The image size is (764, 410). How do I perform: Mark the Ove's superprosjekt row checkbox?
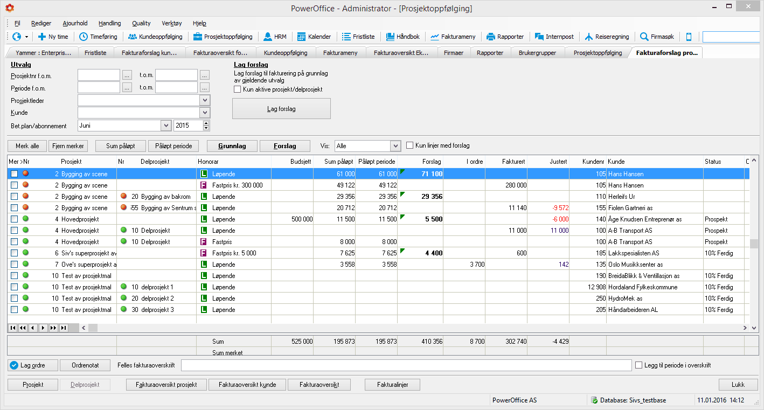point(15,265)
